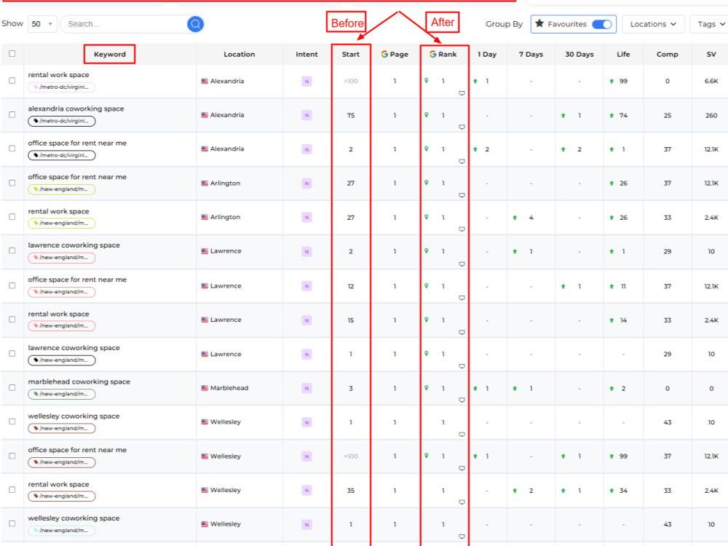This screenshot has height=546, width=728.
Task: Sort by the Location column header
Action: coord(239,55)
